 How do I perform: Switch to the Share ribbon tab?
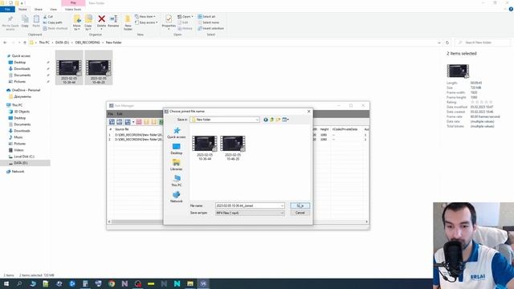click(x=38, y=10)
